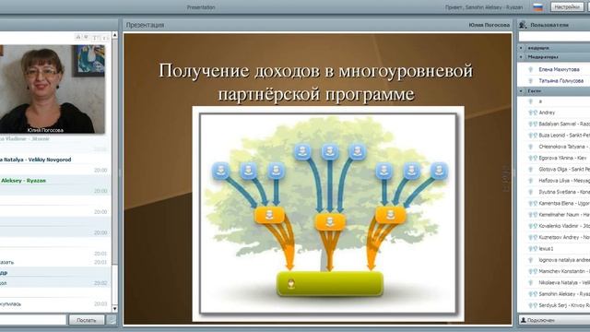The image size is (590, 332).
Task: Select guest CHesnokova Tatyana
Action: (x=564, y=147)
